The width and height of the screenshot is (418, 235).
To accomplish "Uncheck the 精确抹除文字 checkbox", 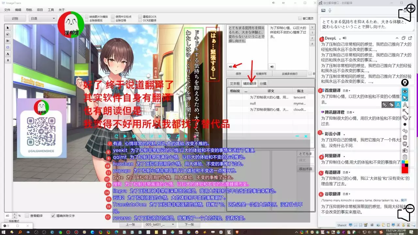I will [53, 216].
